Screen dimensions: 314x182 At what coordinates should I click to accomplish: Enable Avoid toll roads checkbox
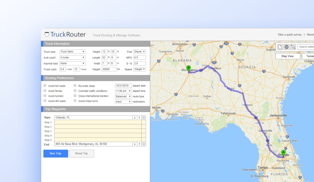point(45,86)
